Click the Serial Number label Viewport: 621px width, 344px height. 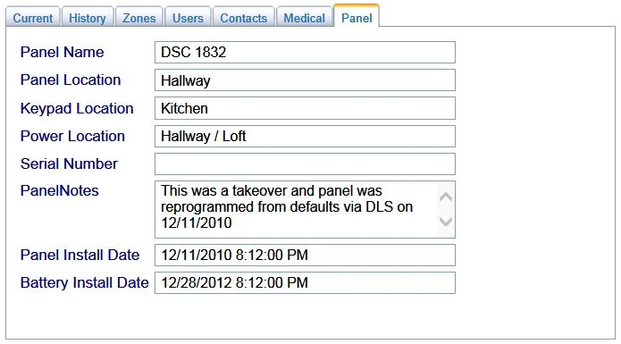(x=70, y=164)
